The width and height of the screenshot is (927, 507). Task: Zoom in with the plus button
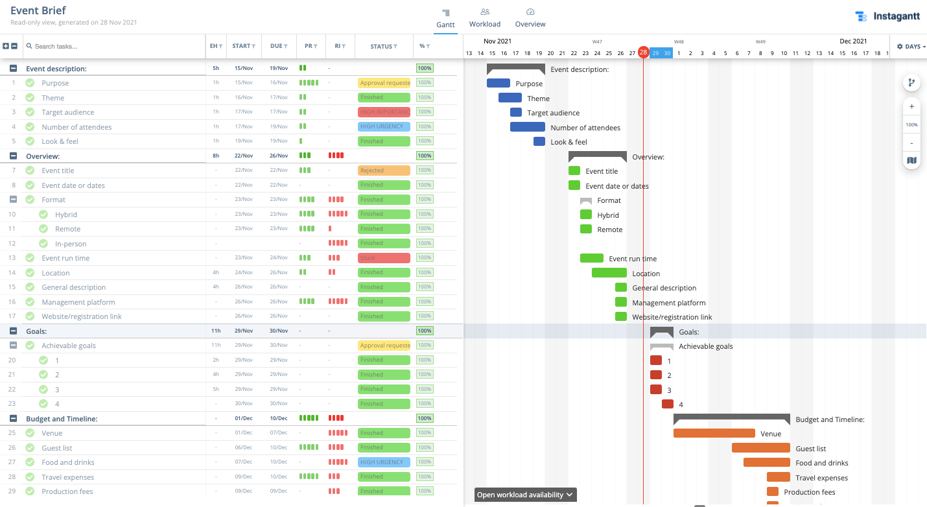click(x=911, y=106)
